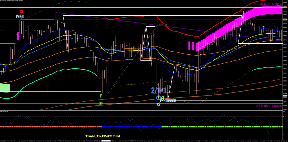Click the BRK UP> 1.1016 label
This screenshot has height=142, width=288.
tap(268, 4)
